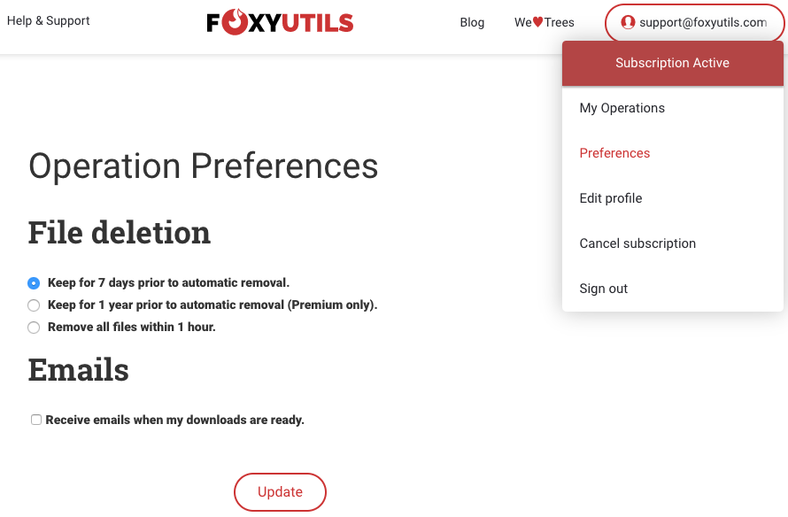Enable emails when downloads are ready
This screenshot has height=517, width=788.
point(36,420)
